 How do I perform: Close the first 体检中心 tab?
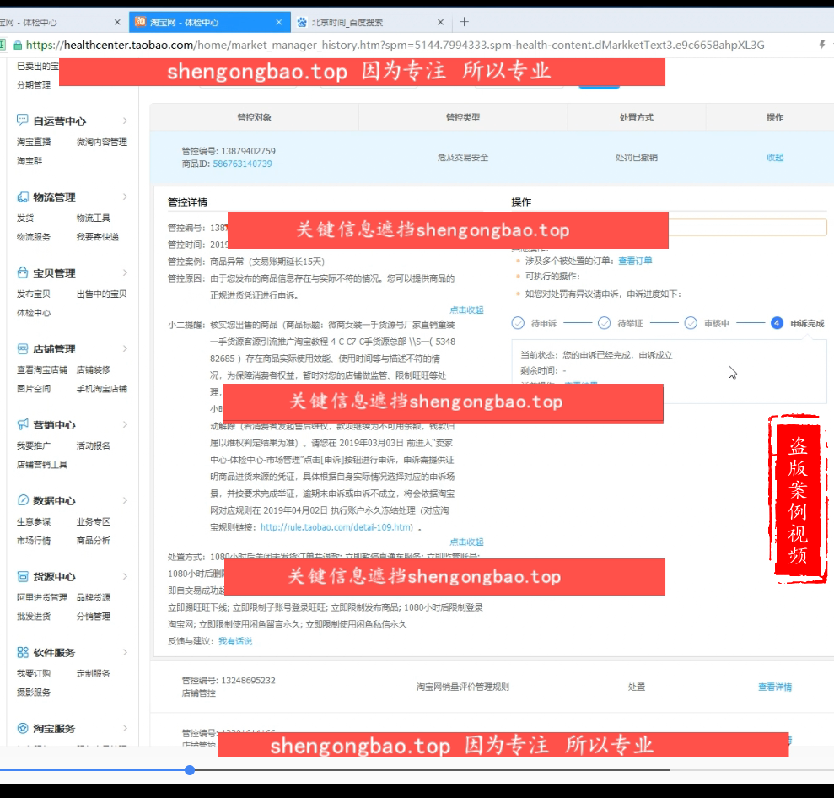click(117, 22)
